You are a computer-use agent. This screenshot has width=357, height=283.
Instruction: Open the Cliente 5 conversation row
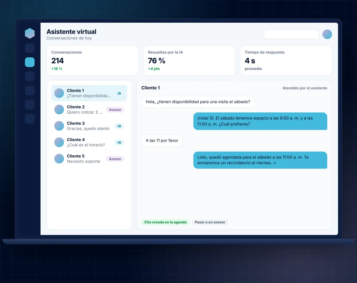coord(89,159)
